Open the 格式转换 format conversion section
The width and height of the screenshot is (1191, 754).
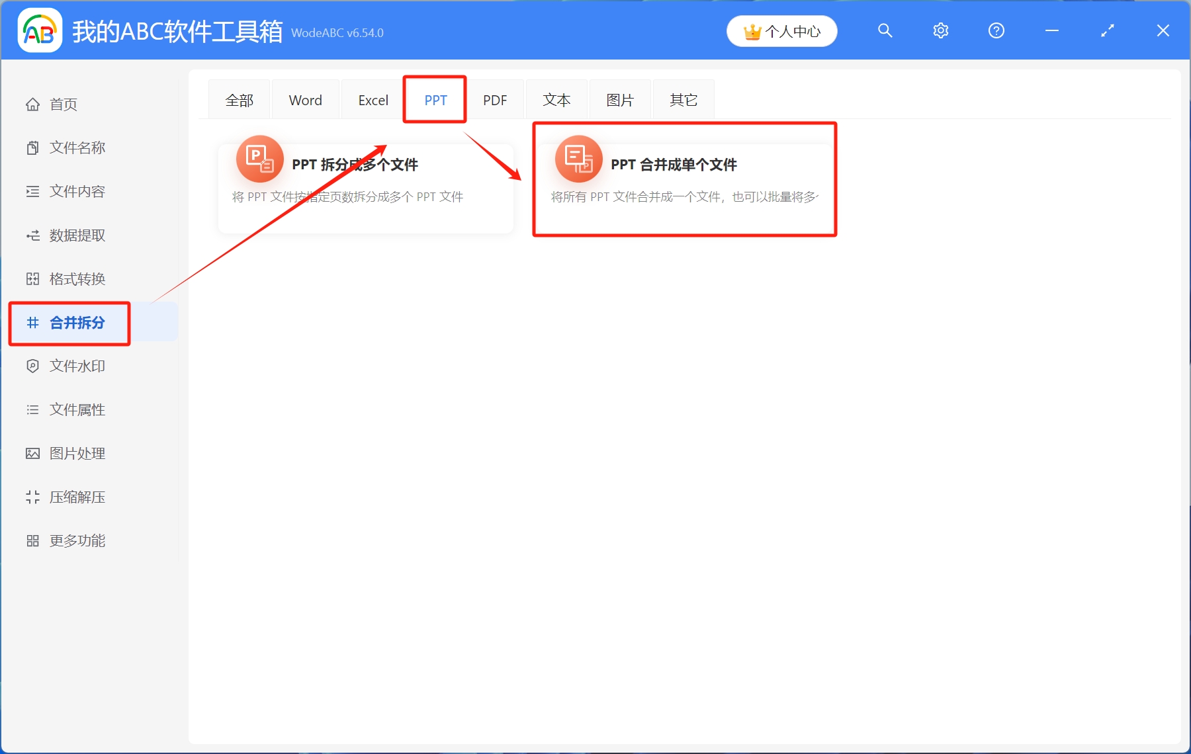click(x=77, y=278)
